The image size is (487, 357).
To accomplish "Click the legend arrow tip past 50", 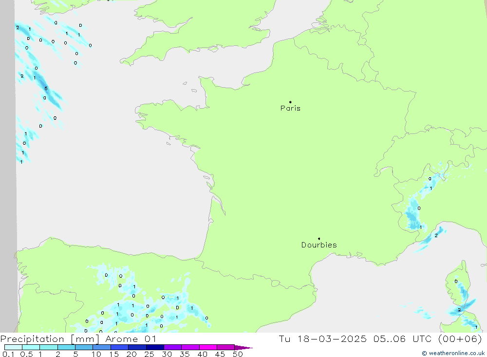I will (248, 348).
